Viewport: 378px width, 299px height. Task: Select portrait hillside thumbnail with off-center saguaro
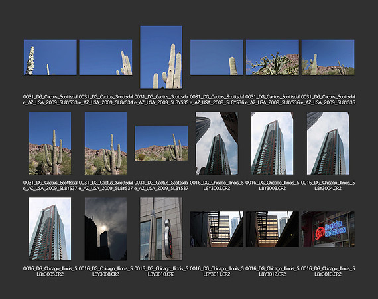pyautogui.click(x=105, y=144)
